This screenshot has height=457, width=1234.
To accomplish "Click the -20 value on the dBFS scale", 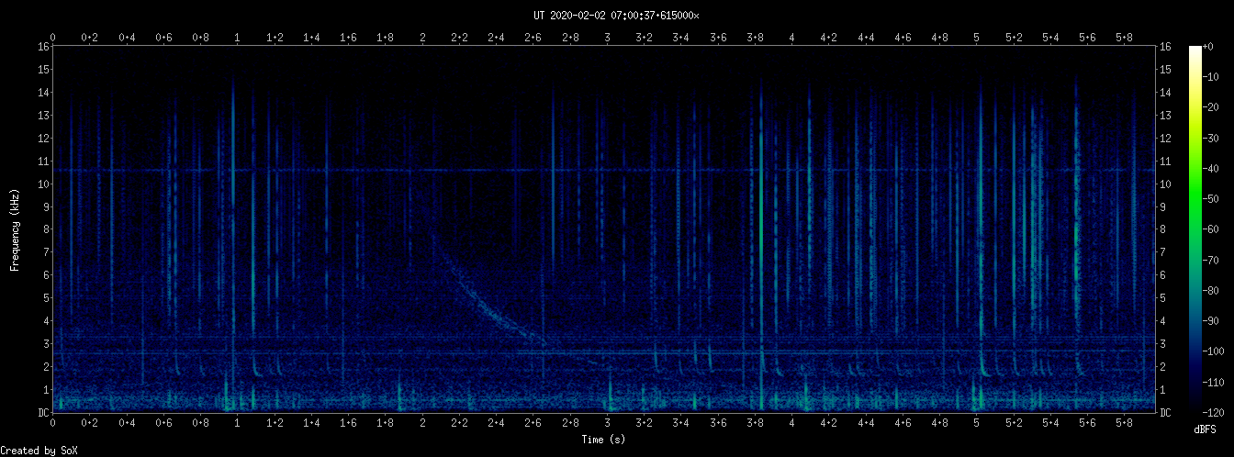I will click(x=1213, y=107).
